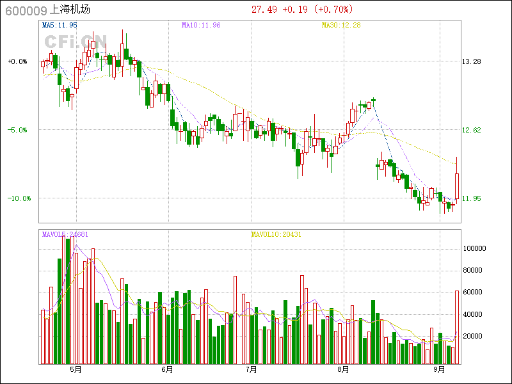Click the 13.28 price axis label

[471, 61]
